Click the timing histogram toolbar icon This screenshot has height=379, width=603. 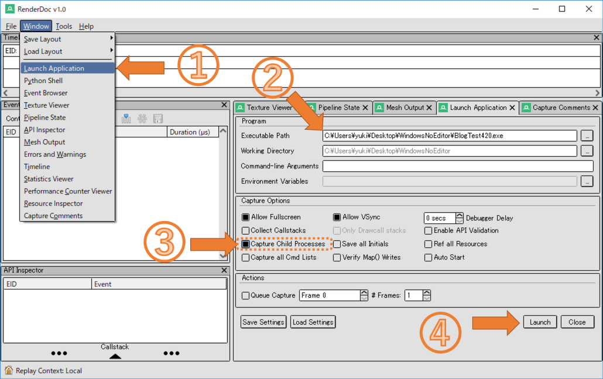[x=126, y=118]
